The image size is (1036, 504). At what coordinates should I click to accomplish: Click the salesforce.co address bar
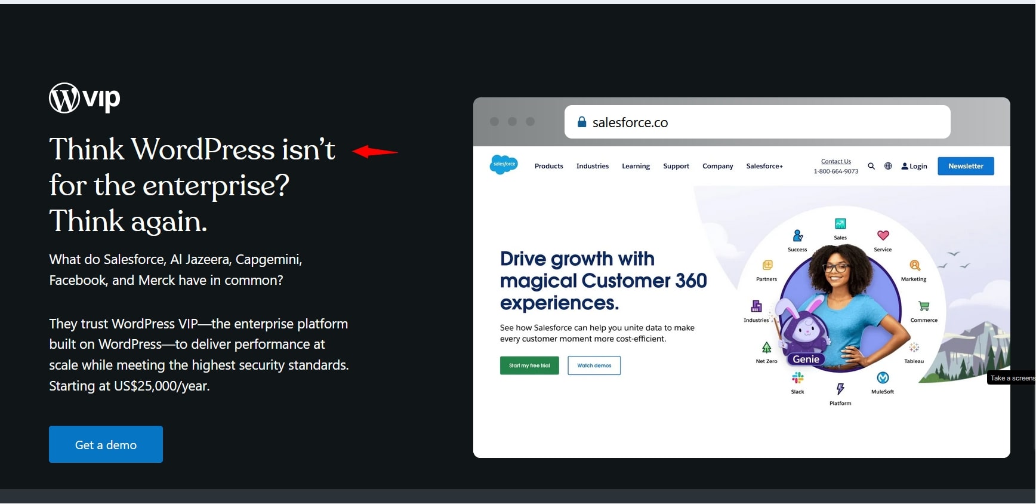pyautogui.click(x=757, y=122)
